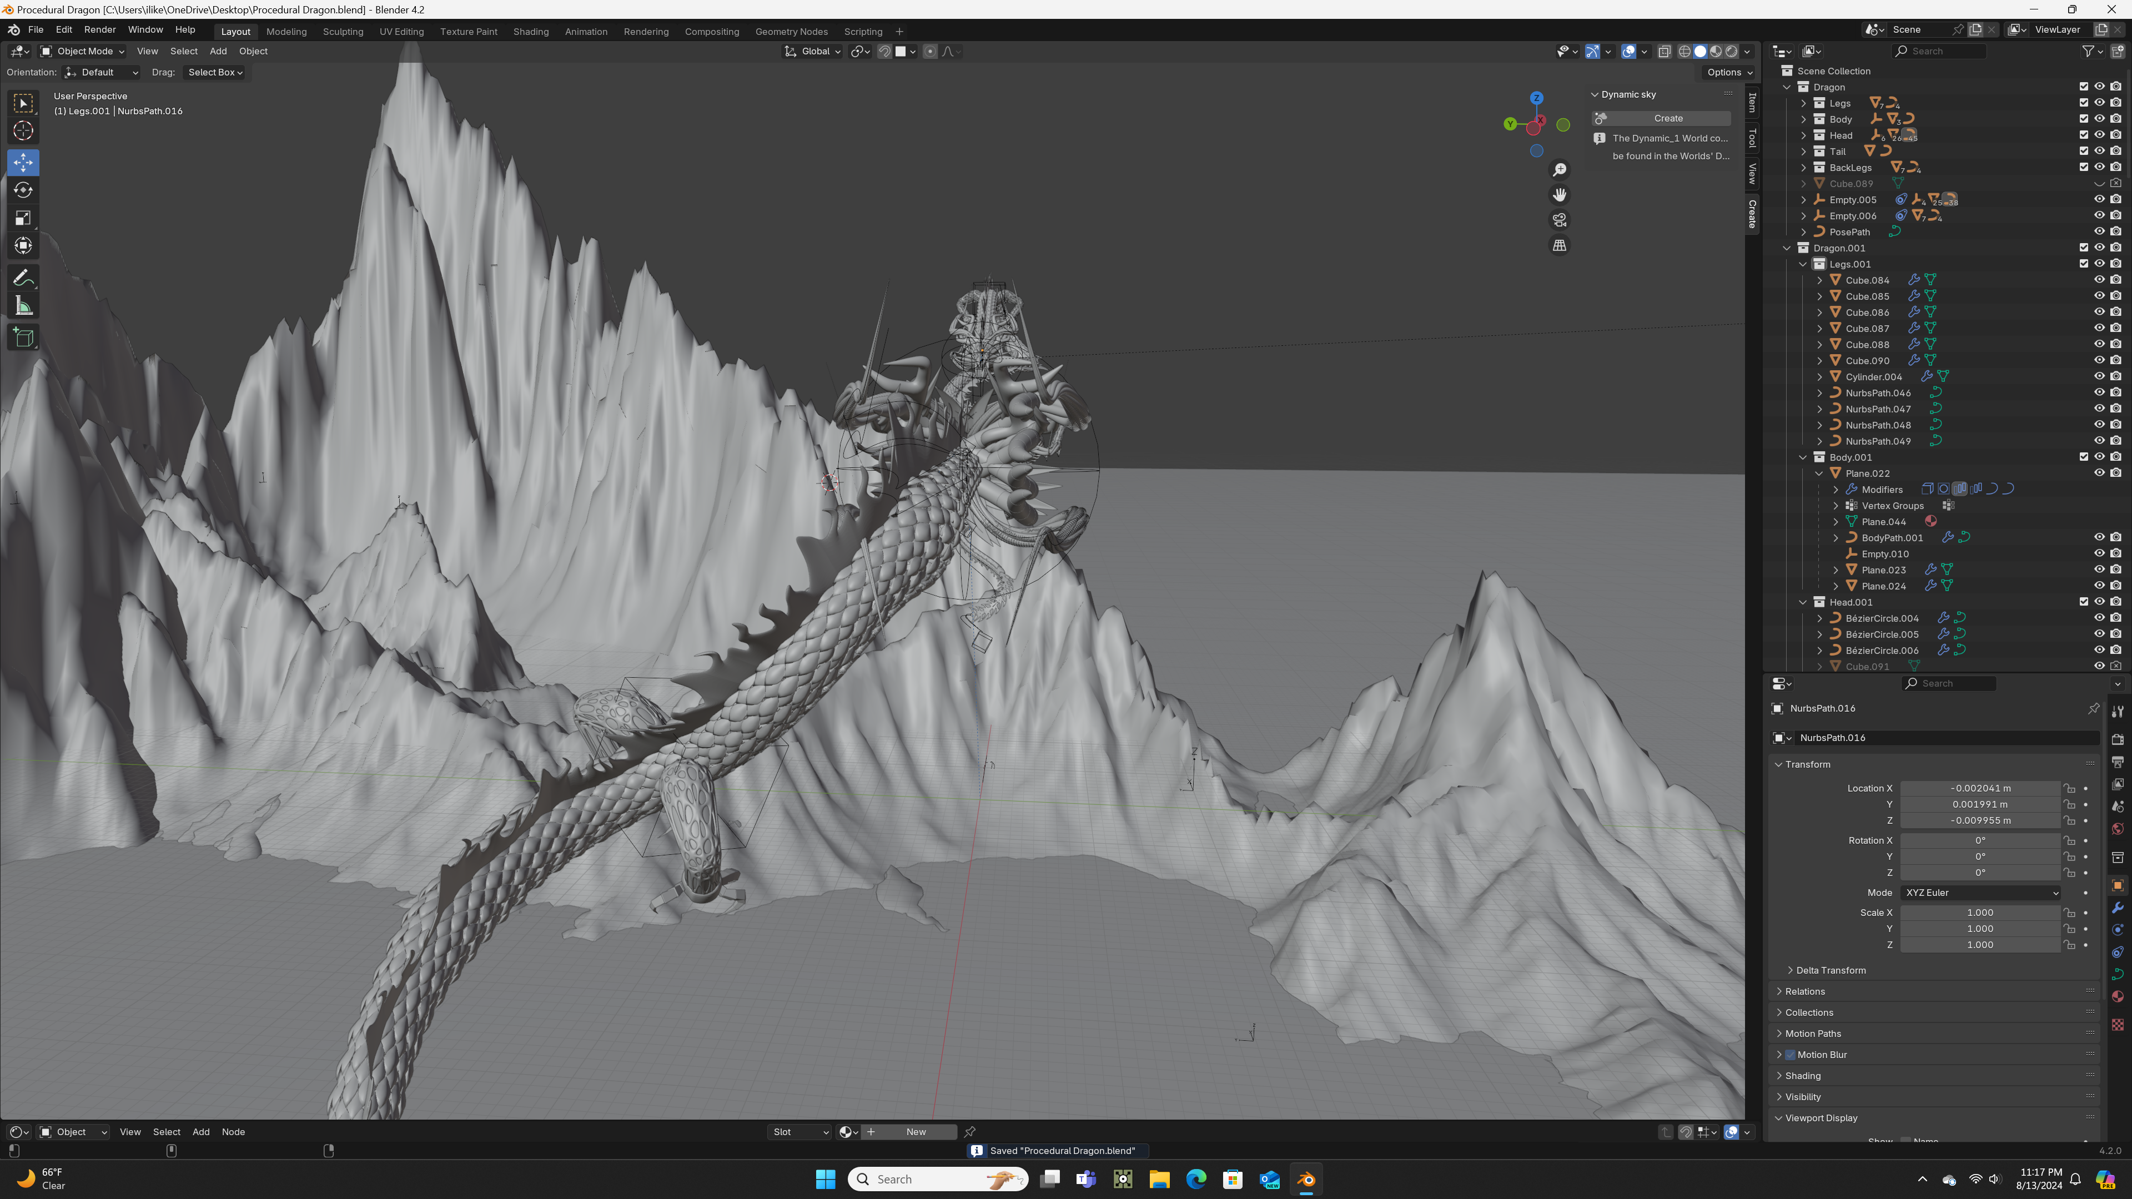Uncheck the Legs collection exclude checkbox
Viewport: 2132px width, 1199px height.
[x=2083, y=103]
